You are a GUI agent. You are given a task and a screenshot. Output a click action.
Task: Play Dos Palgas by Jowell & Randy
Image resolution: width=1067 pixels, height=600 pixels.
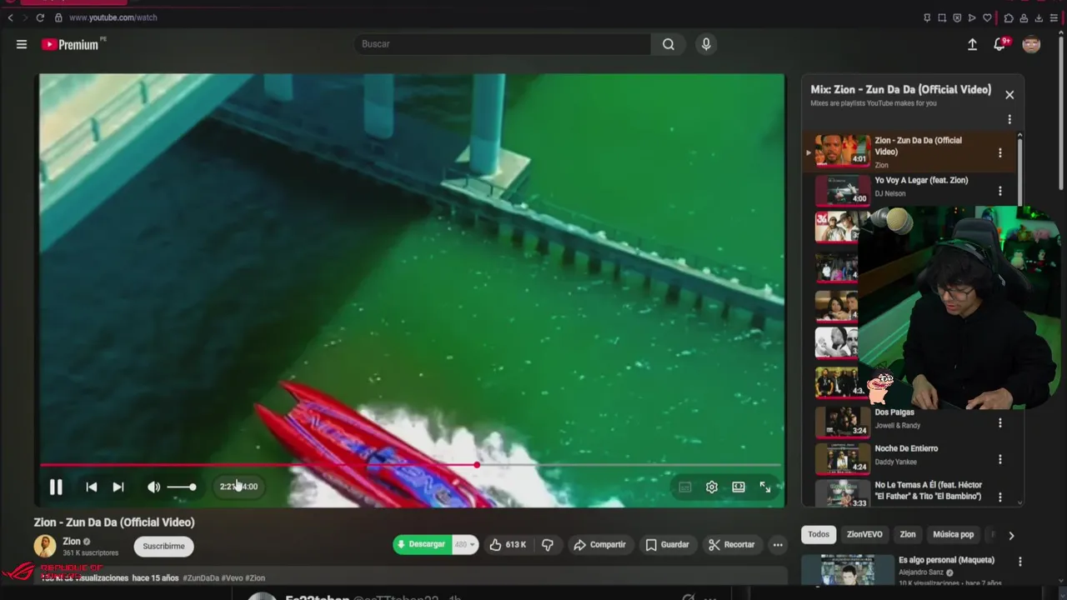tap(909, 422)
